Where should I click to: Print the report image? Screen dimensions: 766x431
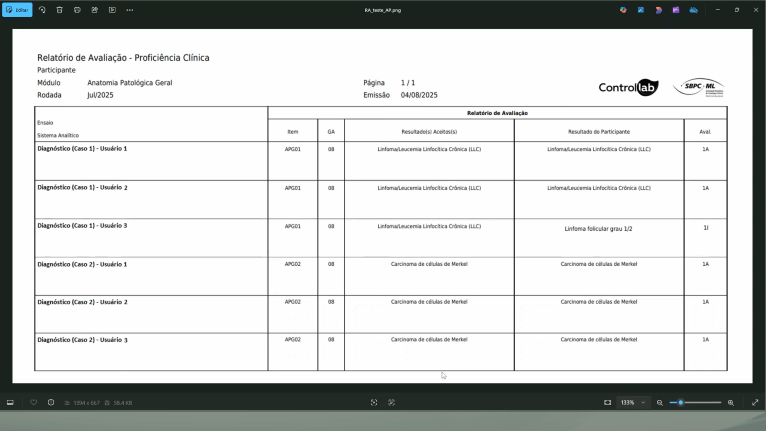[77, 10]
